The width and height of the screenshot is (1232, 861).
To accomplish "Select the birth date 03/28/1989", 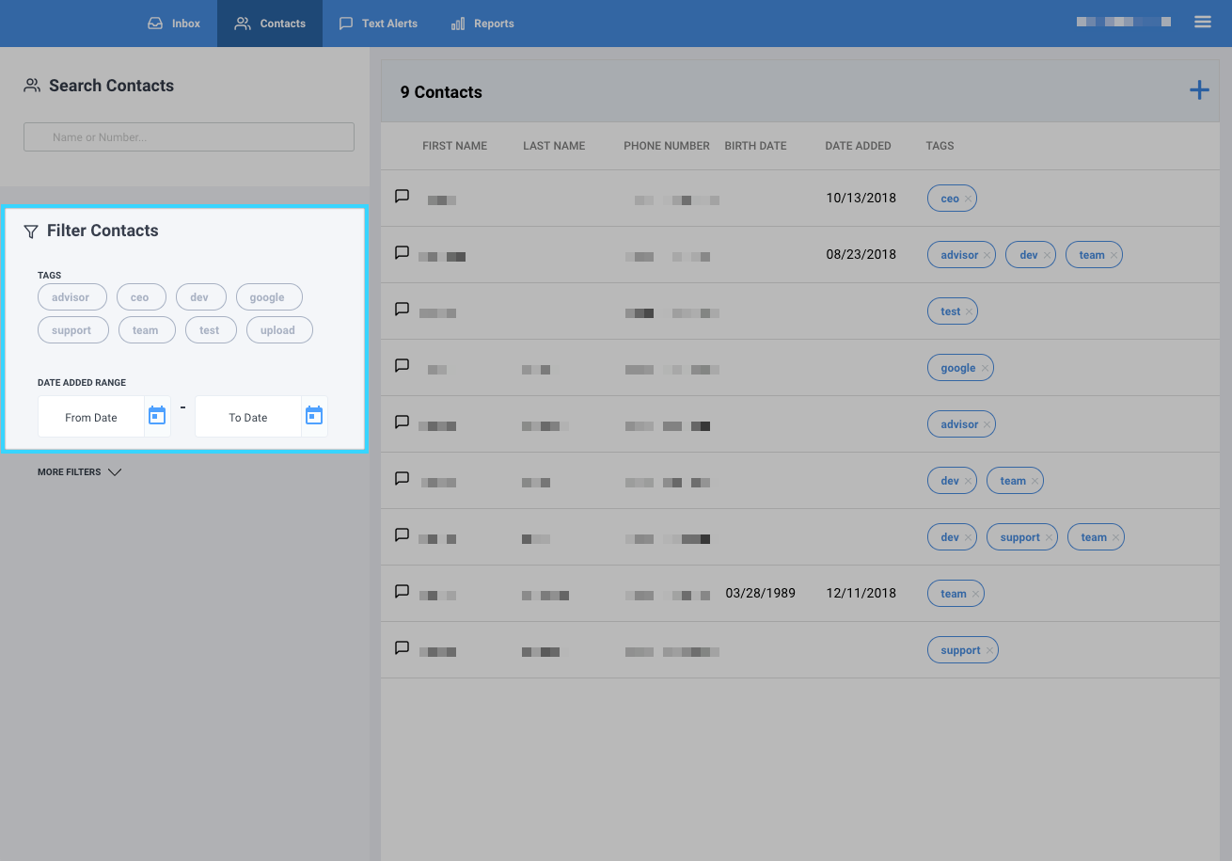I will pos(760,593).
